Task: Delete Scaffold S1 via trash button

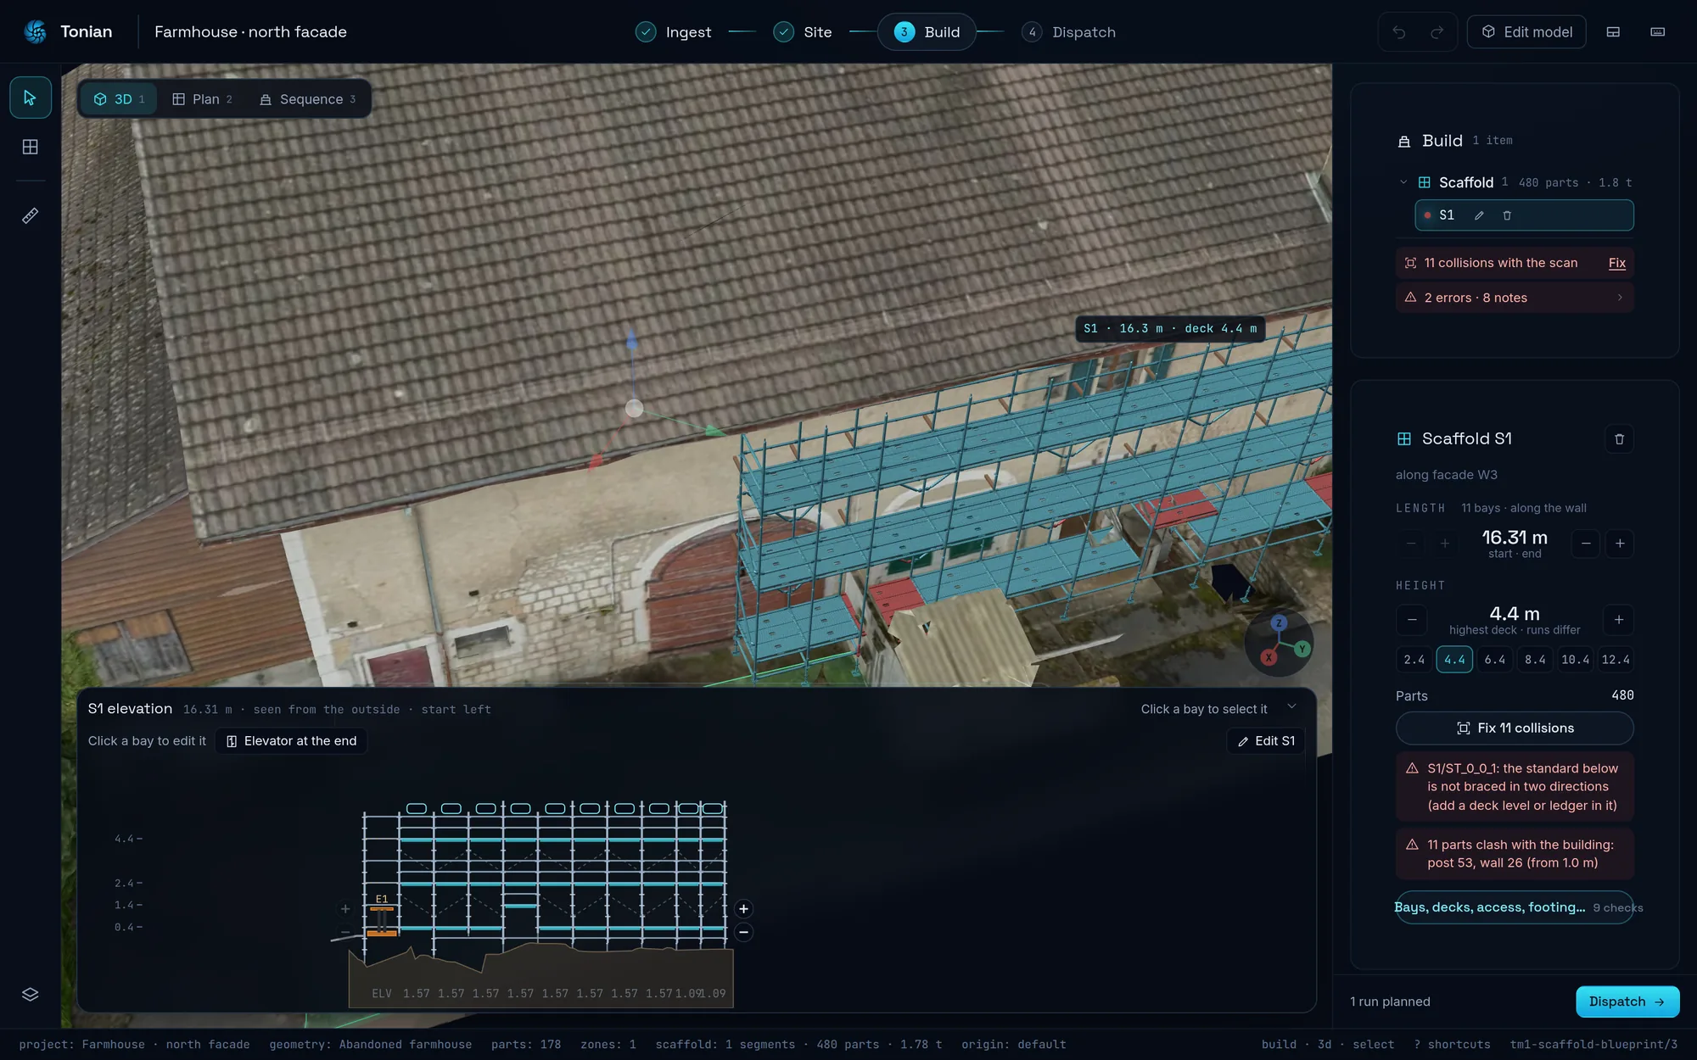Action: click(x=1619, y=439)
